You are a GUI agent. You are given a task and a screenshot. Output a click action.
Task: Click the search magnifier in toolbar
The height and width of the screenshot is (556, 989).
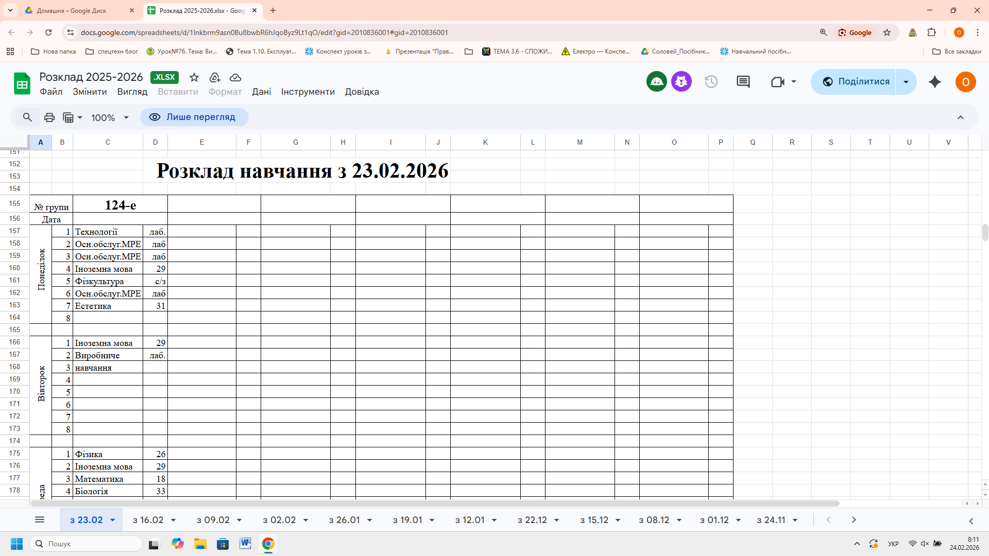tap(27, 117)
